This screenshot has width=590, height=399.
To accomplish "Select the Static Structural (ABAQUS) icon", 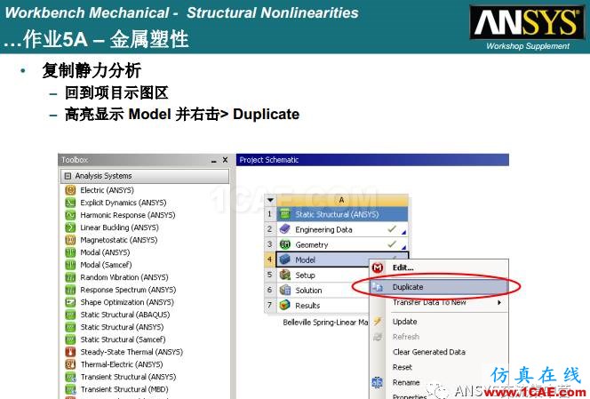I will [x=70, y=315].
